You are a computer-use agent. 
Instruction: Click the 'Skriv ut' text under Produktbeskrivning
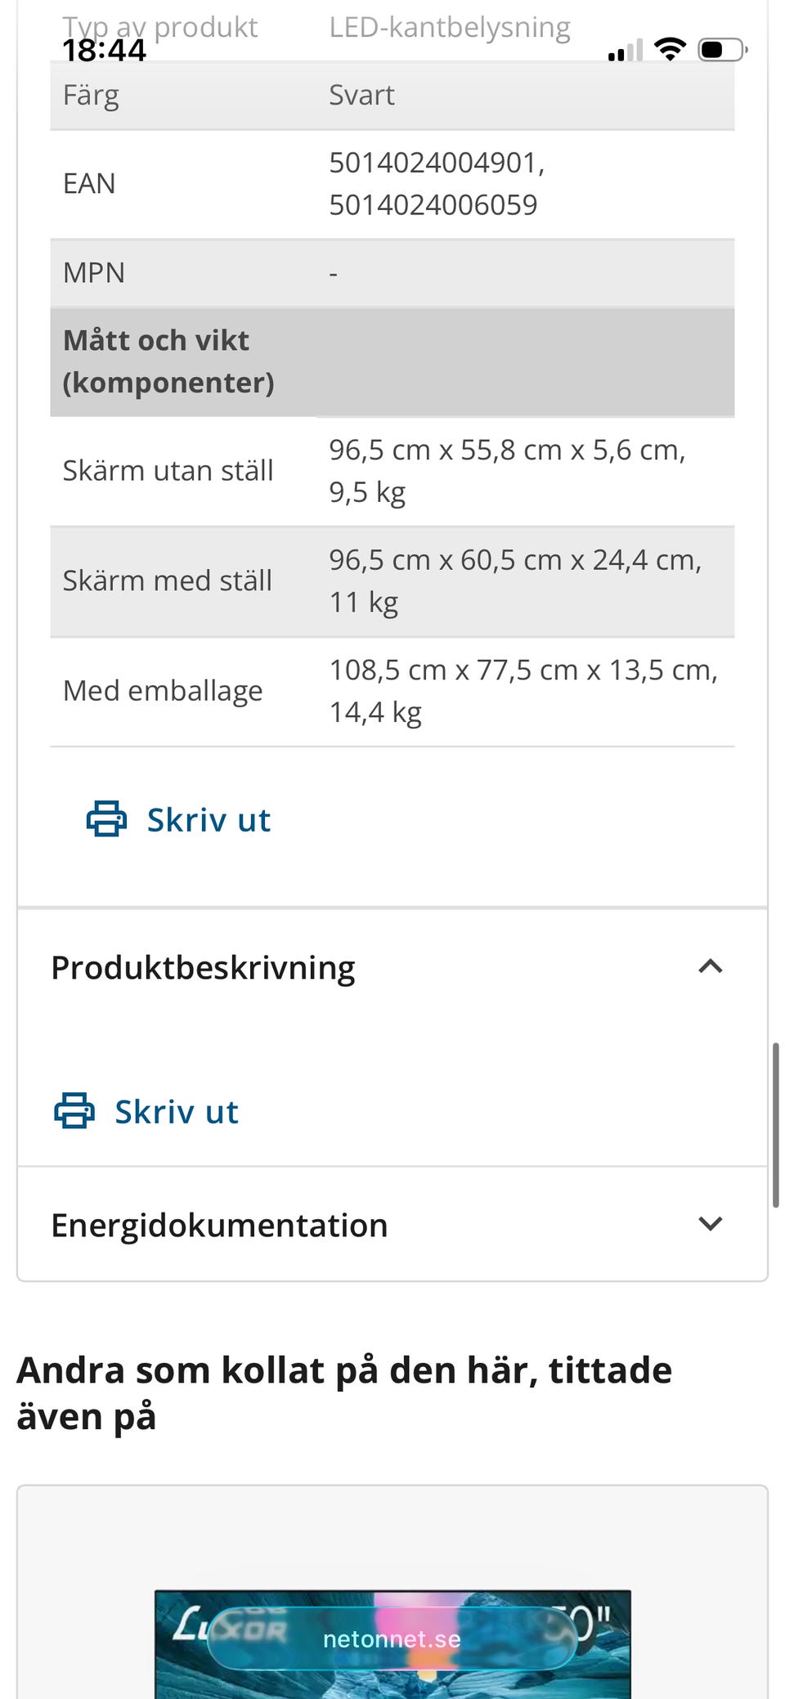pos(177,1112)
